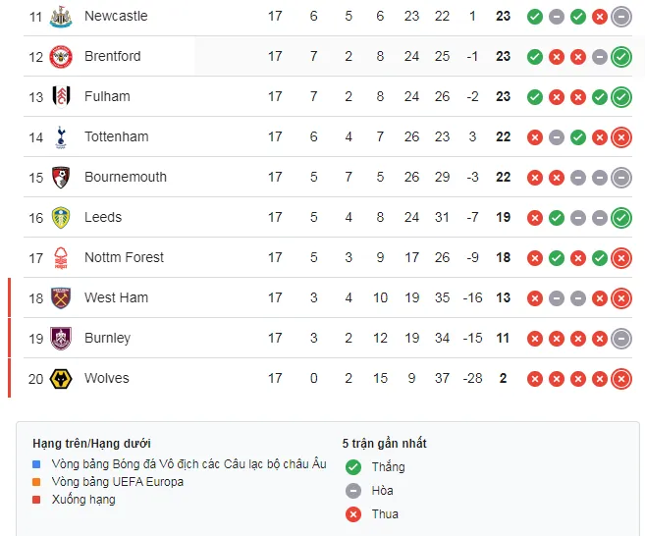
Task: Open the Burnley team name link
Action: tap(107, 338)
